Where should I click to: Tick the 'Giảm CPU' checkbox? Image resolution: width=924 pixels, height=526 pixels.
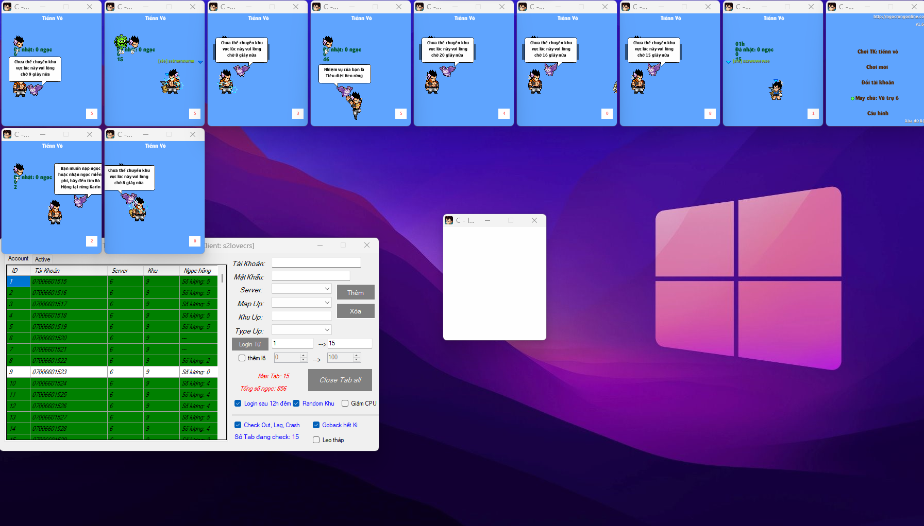[345, 404]
